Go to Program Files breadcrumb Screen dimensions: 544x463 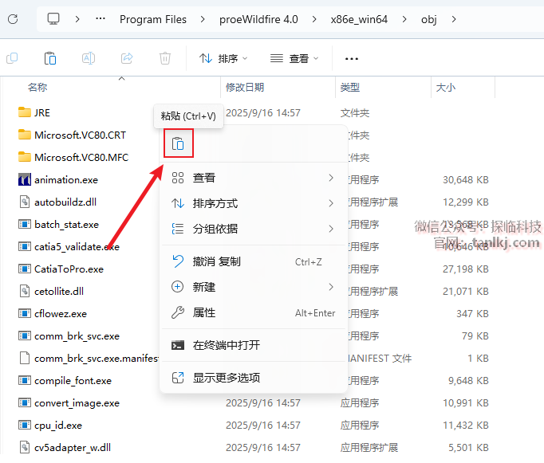click(x=153, y=19)
